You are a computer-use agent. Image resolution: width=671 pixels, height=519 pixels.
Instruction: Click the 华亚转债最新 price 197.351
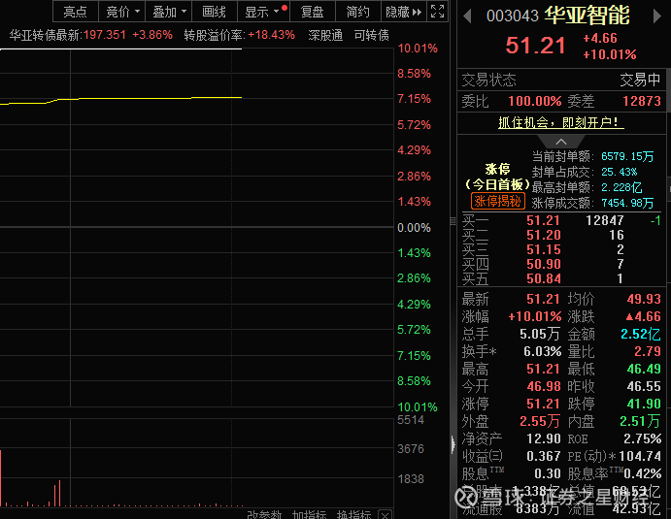pyautogui.click(x=105, y=35)
